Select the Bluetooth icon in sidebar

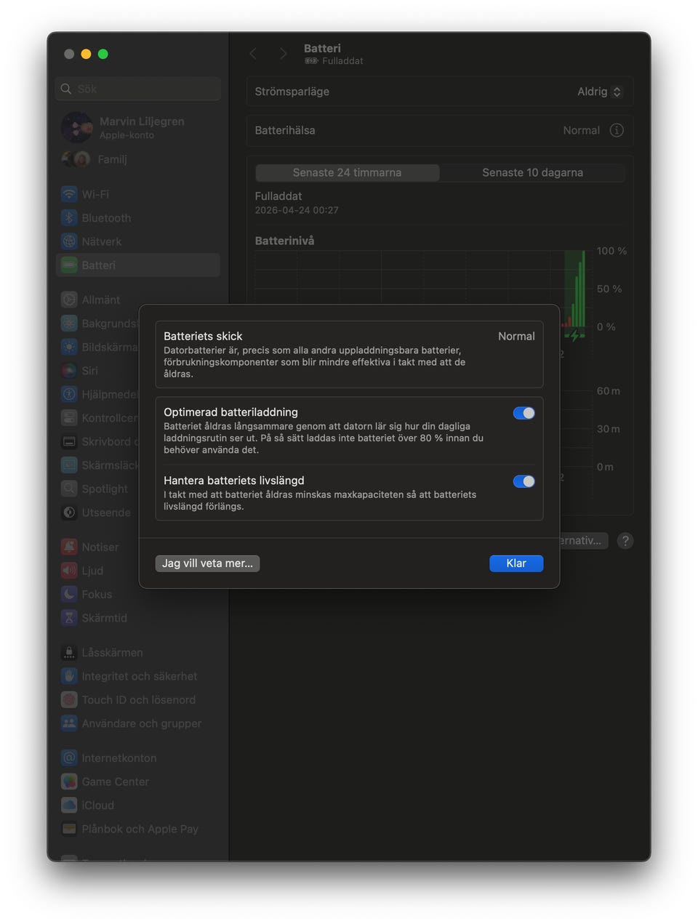click(69, 218)
